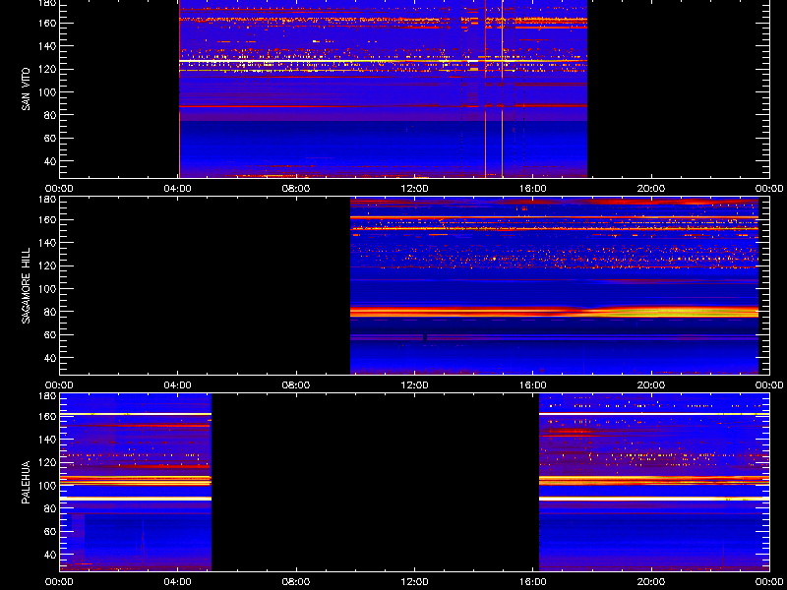The height and width of the screenshot is (590, 787).
Task: Click the 04:00 time label under the Sagamore Hill plot
Action: [178, 385]
